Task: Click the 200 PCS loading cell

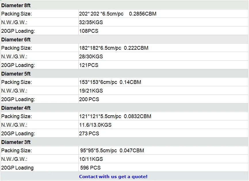Action: 89,99
